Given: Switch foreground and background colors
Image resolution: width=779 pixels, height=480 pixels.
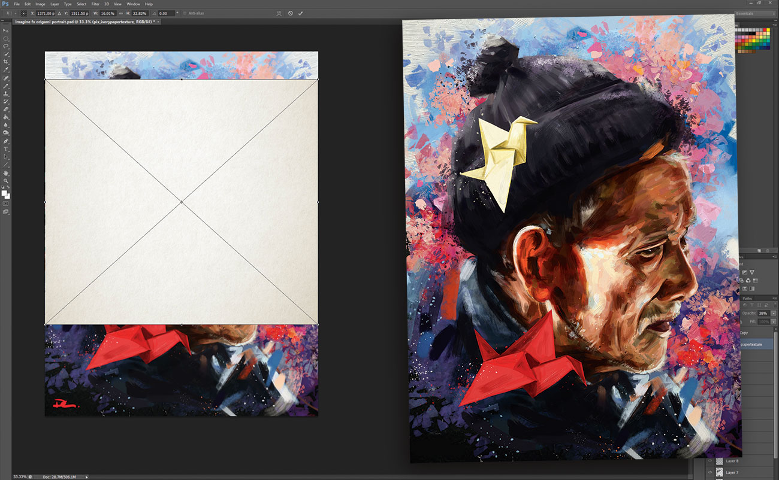Looking at the screenshot, I should 9,187.
